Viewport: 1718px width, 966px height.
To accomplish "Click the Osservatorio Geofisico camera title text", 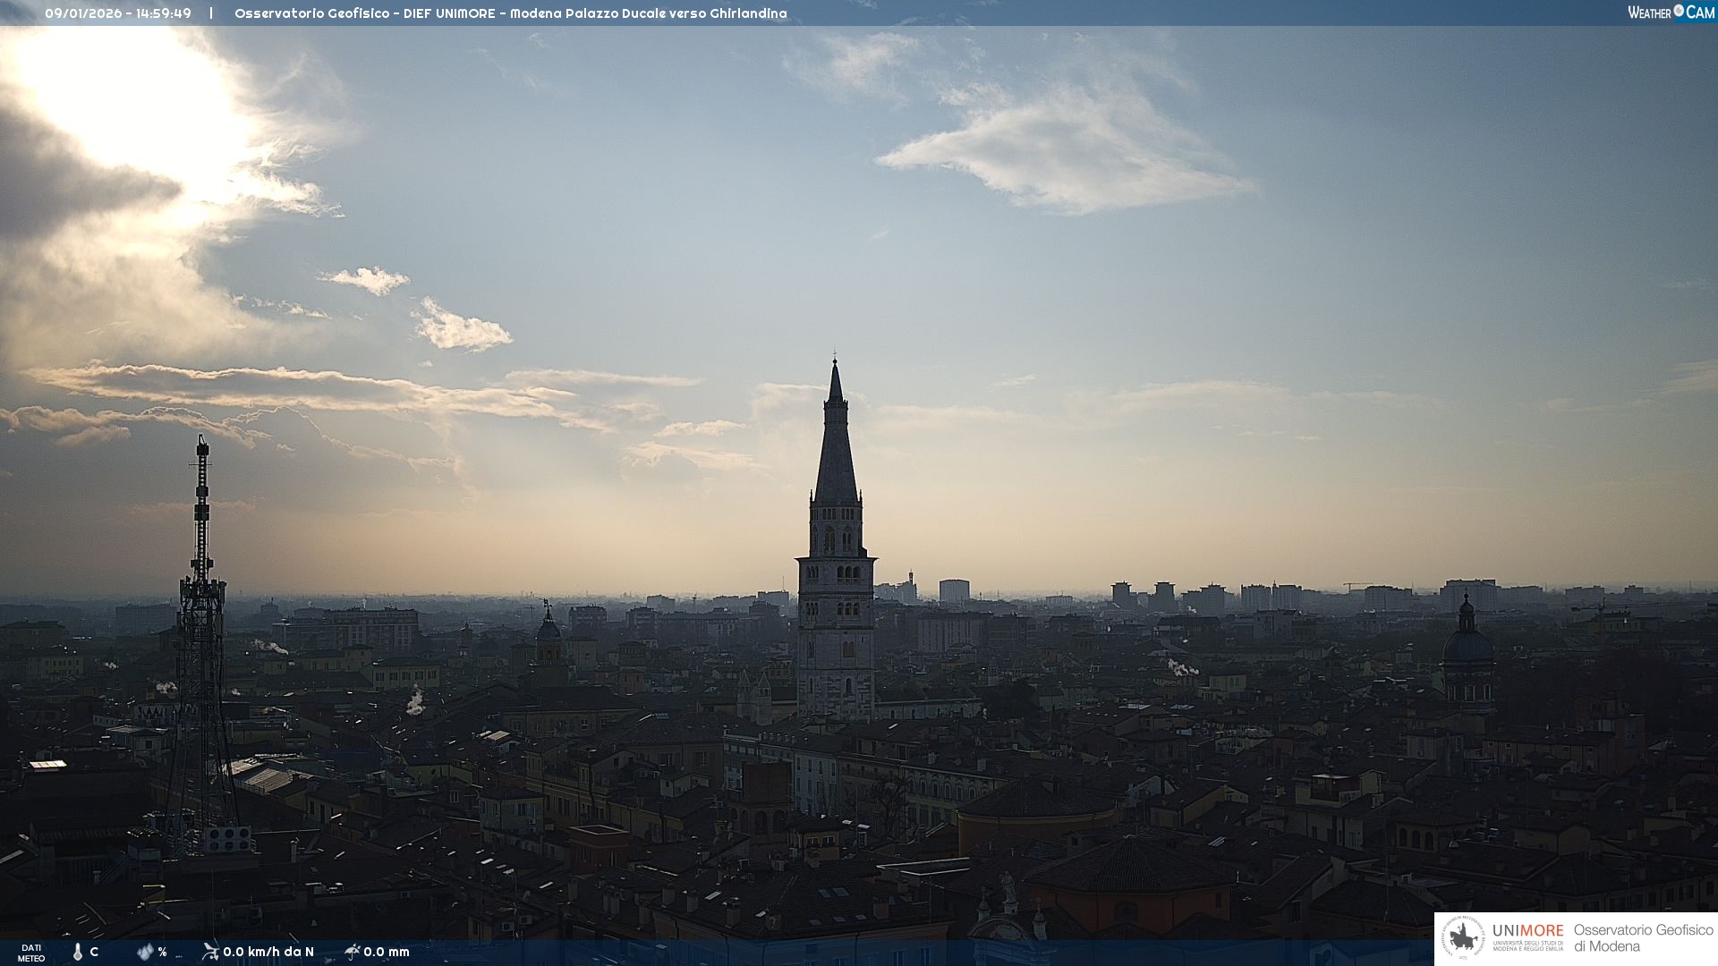I will point(510,13).
